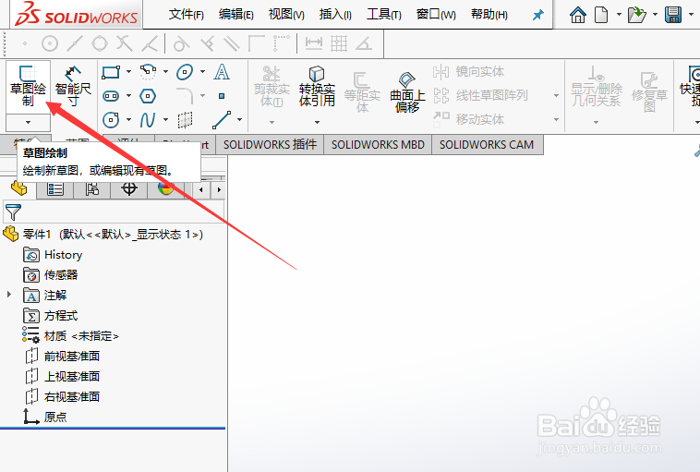The height and width of the screenshot is (472, 700).
Task: Expand the 注解 tree node
Action: pyautogui.click(x=9, y=295)
